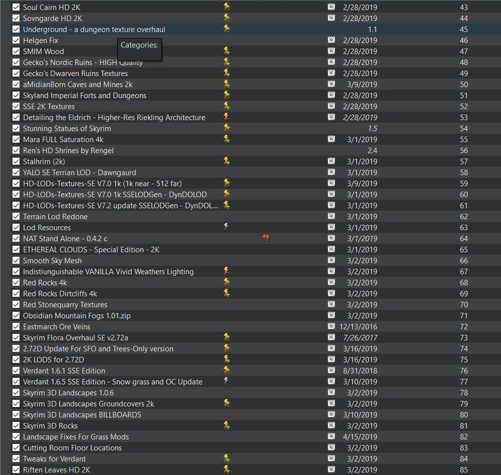
Task: Click the conflict icon for Detailing the Eldrich
Action: (x=226, y=117)
